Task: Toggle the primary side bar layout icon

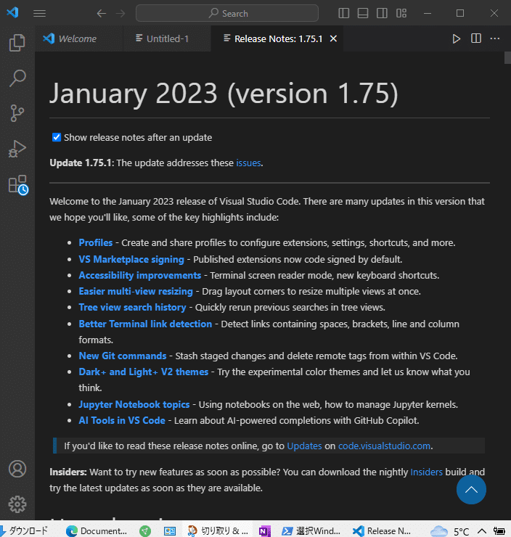Action: [343, 13]
